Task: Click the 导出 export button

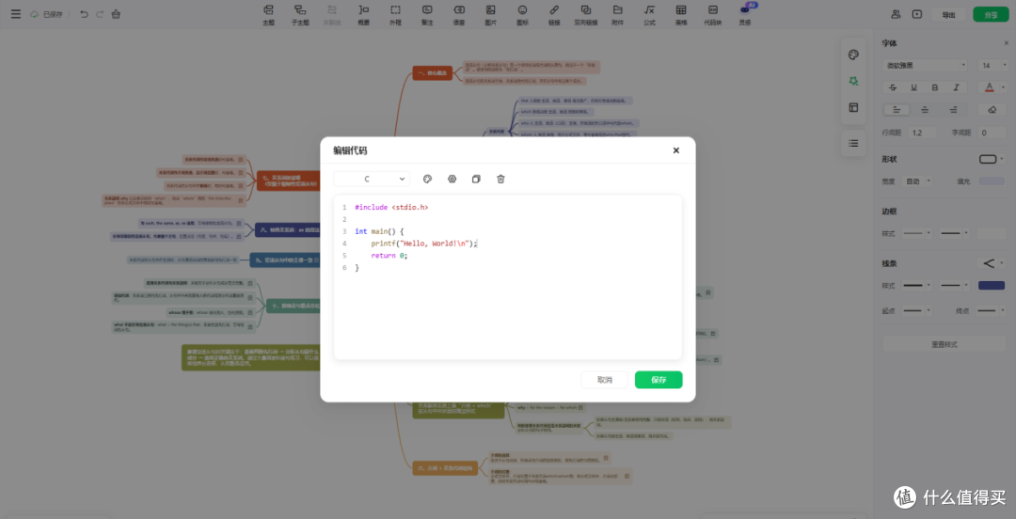Action: click(x=948, y=15)
